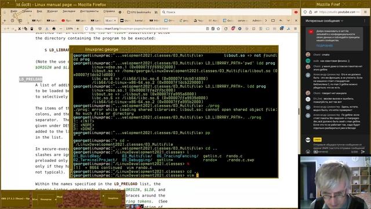Viewport: 371px width, 209px height.
Task: Open the Справка menu
Action: (109, 12)
